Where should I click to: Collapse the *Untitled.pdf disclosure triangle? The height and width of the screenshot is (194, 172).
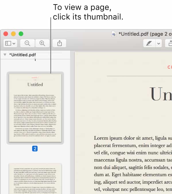pos(5,55)
